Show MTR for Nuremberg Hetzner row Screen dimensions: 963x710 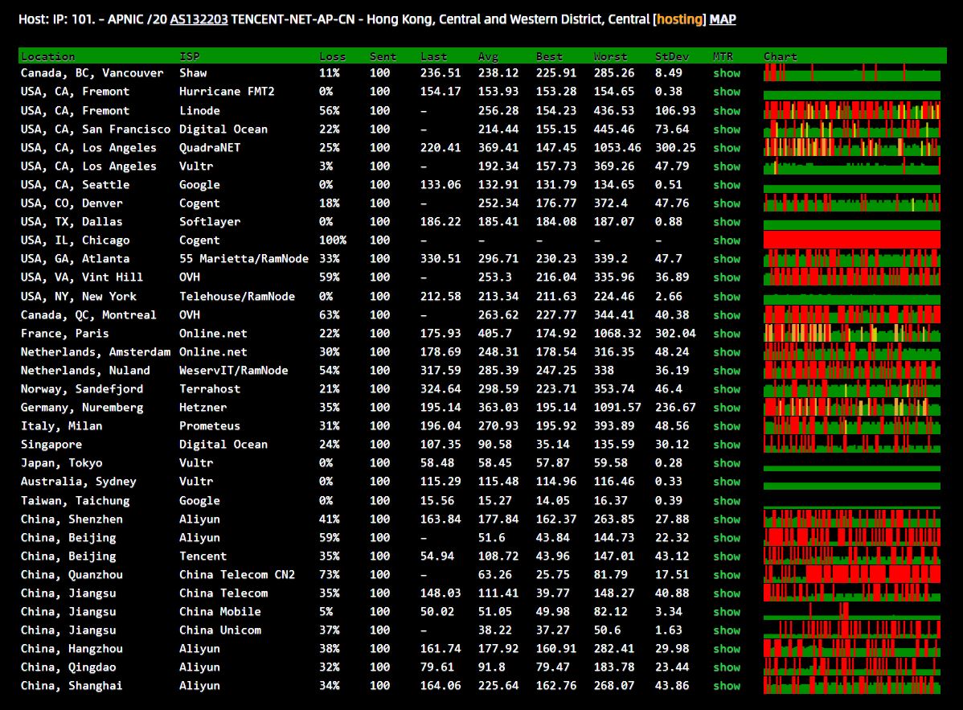click(x=727, y=407)
